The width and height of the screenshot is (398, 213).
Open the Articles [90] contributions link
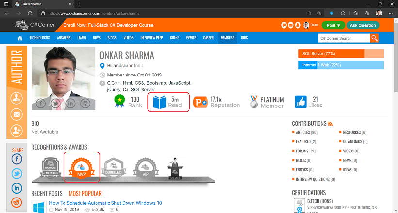coord(306,132)
